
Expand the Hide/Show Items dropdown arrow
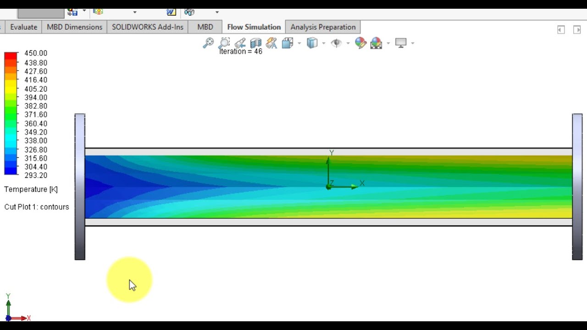[348, 43]
